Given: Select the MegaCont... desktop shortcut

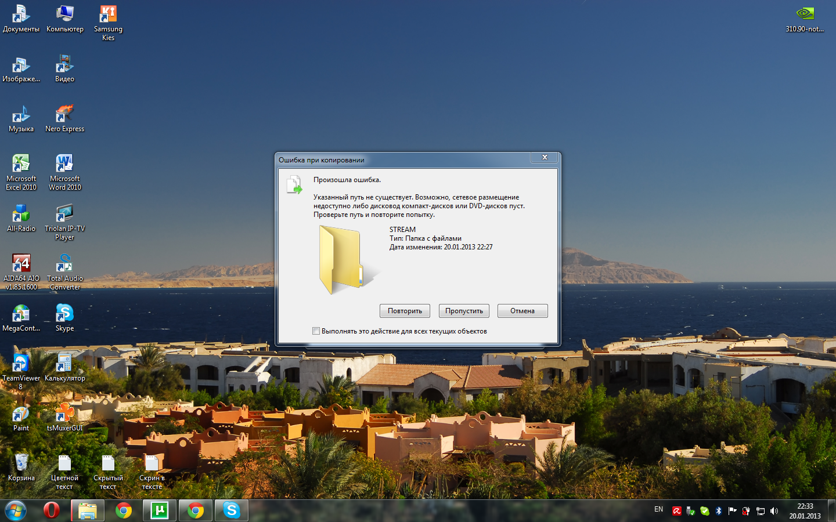Looking at the screenshot, I should coord(21,319).
